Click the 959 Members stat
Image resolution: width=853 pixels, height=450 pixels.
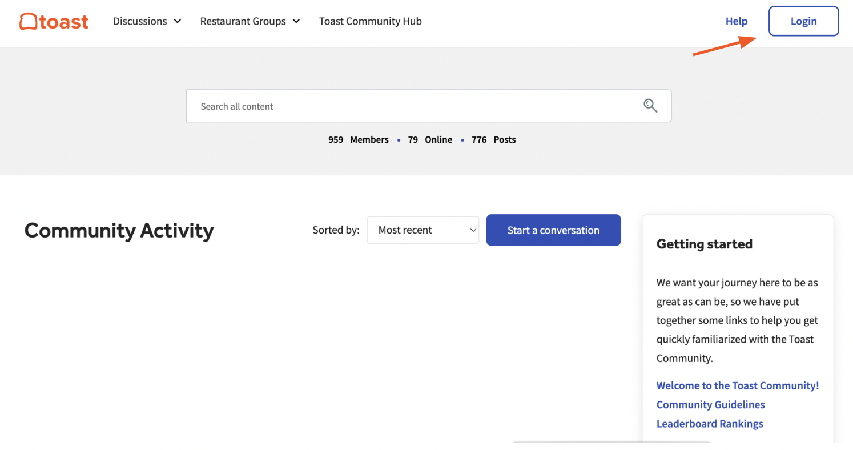click(x=358, y=140)
